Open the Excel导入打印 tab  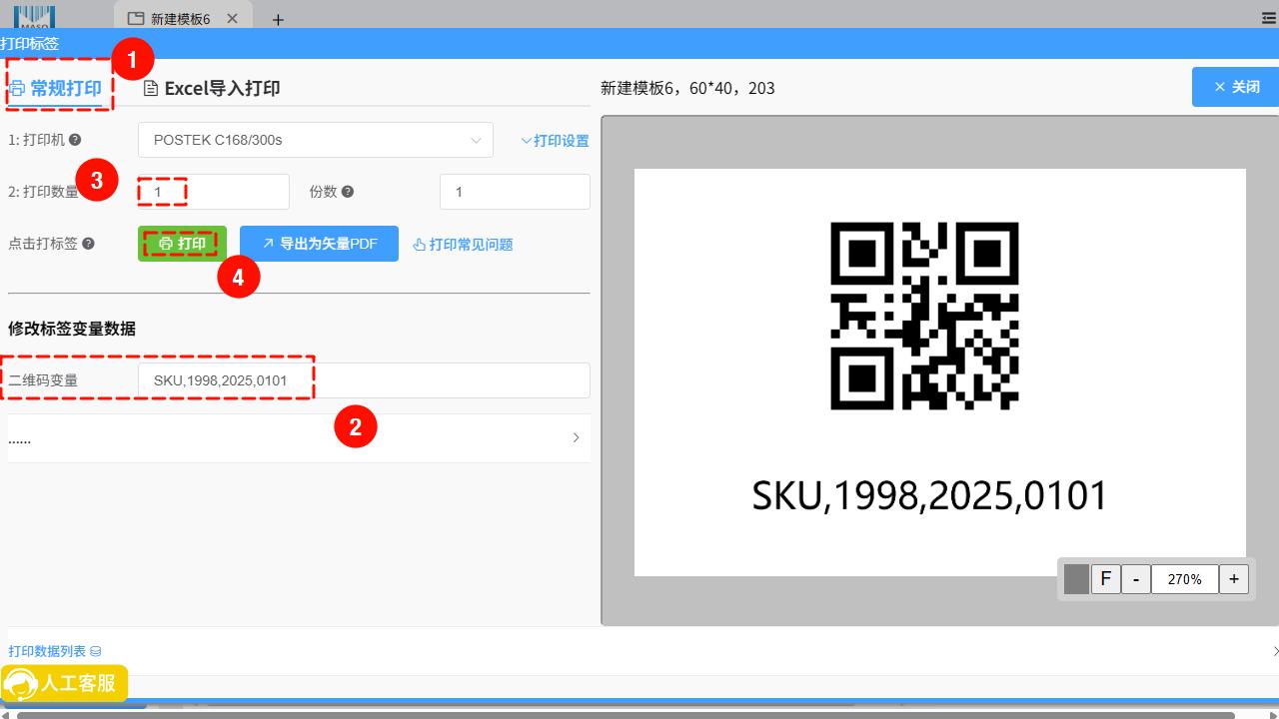pyautogui.click(x=212, y=88)
